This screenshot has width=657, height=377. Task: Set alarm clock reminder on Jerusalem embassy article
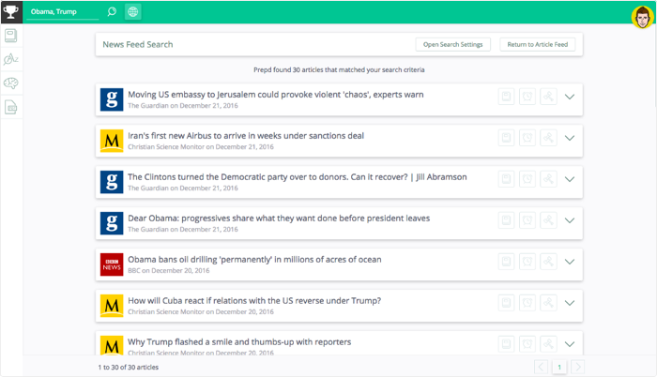[x=527, y=97]
